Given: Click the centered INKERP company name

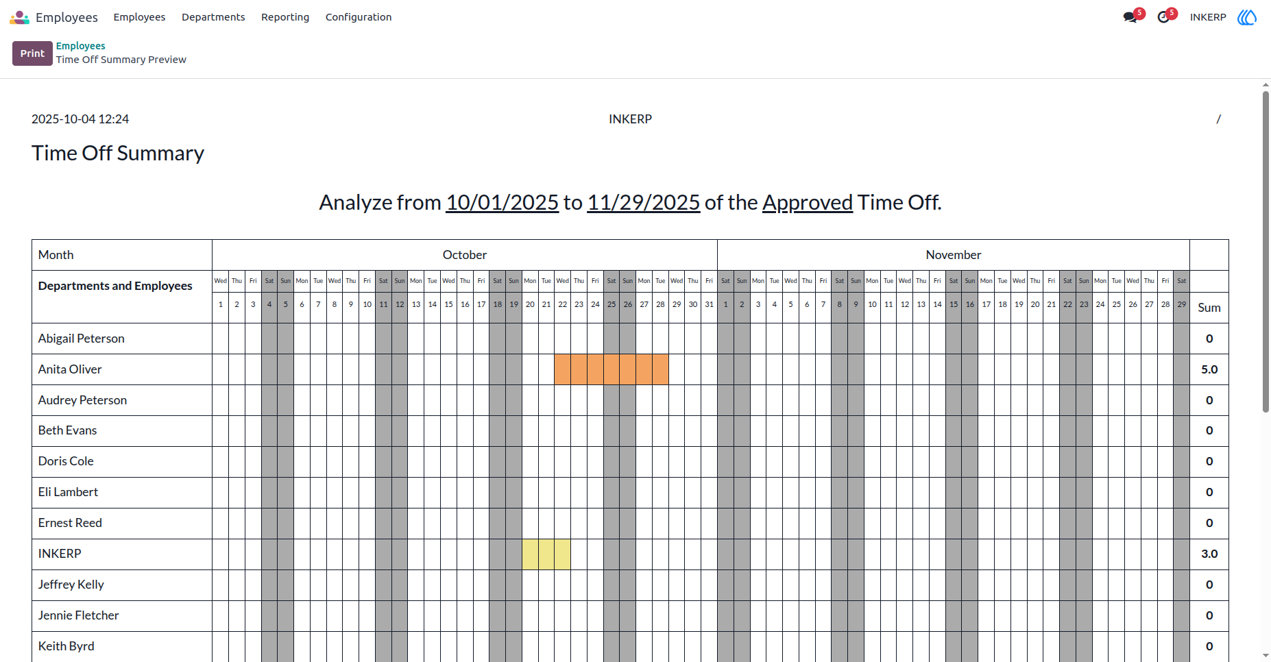Looking at the screenshot, I should point(630,119).
